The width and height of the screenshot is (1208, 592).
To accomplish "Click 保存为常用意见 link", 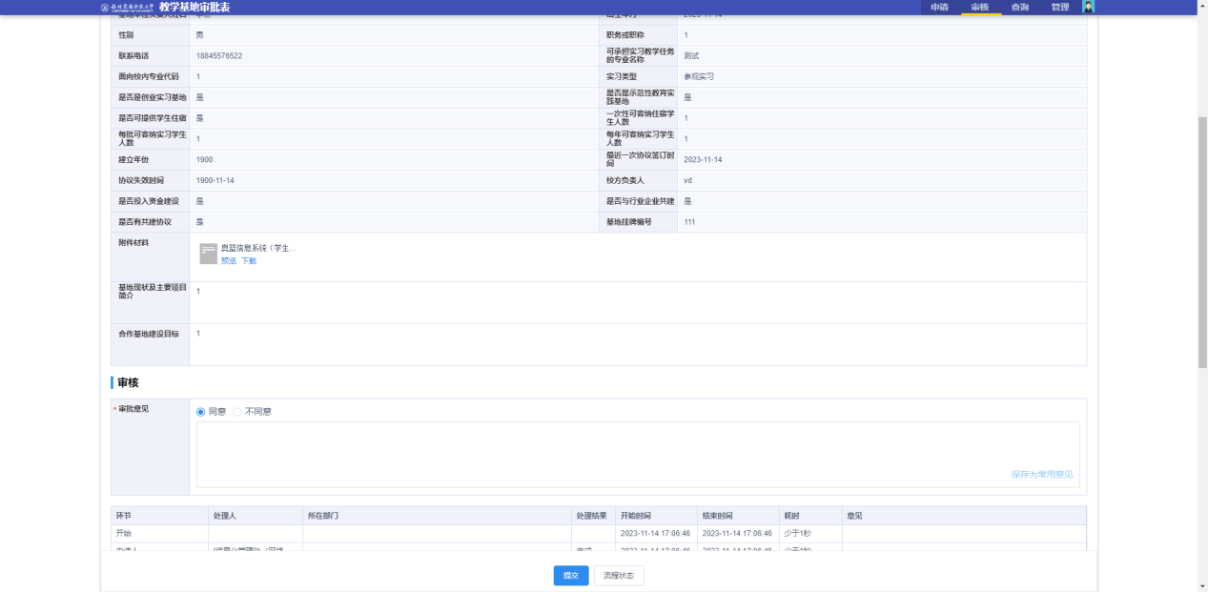I will pyautogui.click(x=1045, y=474).
